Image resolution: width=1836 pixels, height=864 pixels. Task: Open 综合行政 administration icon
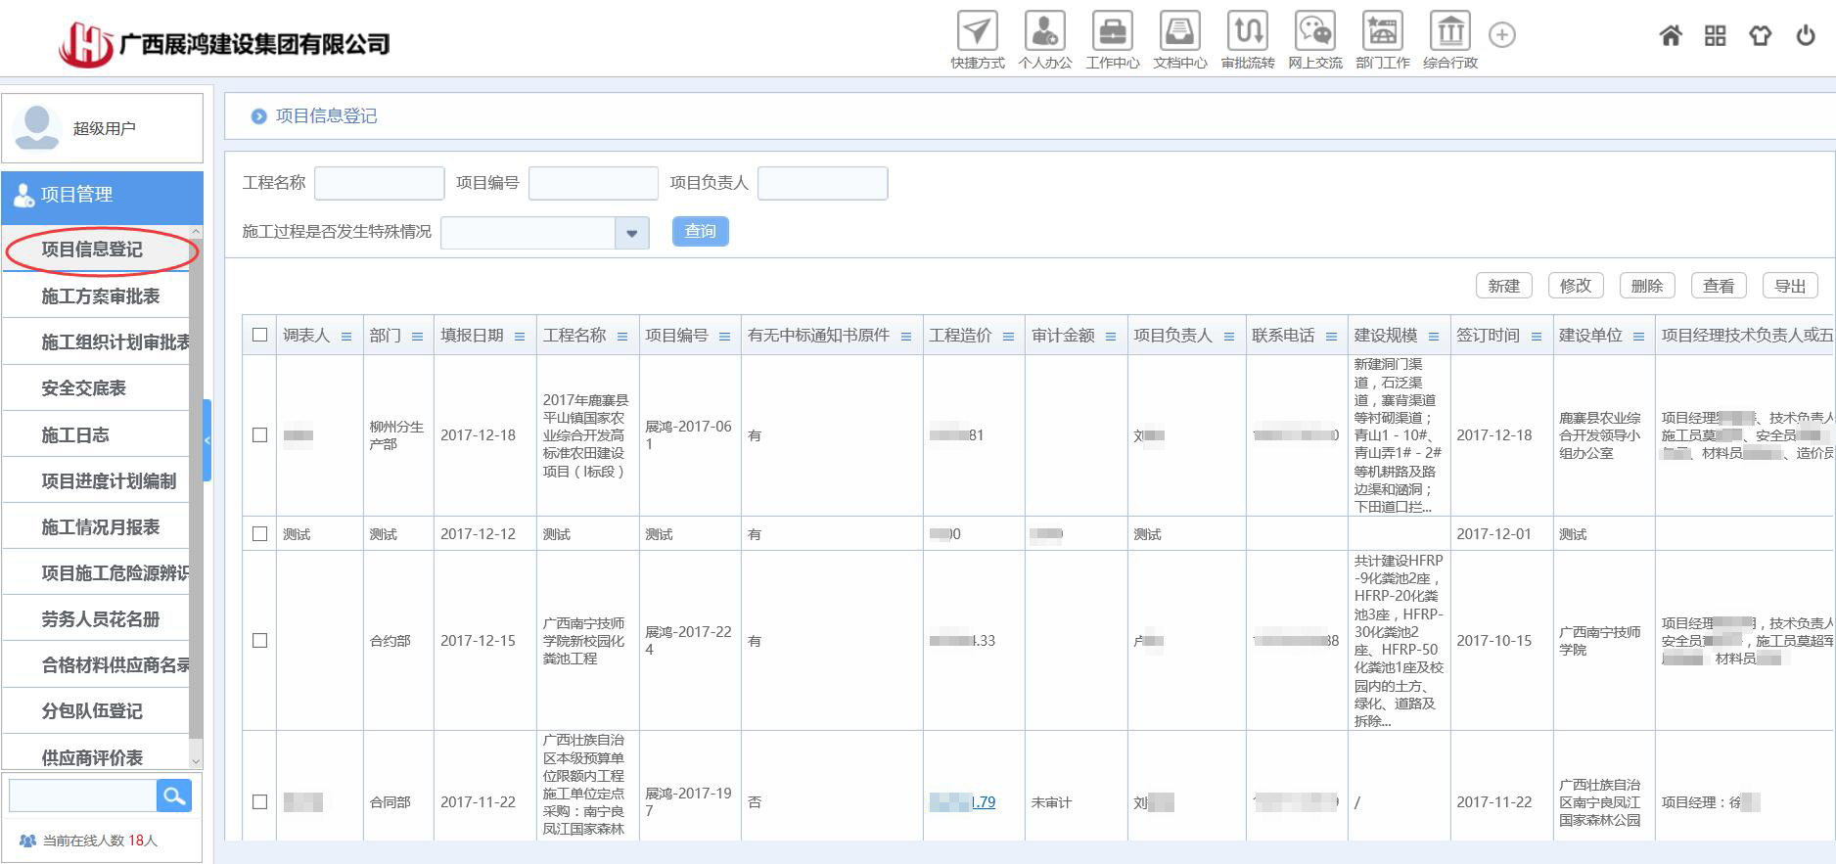(1449, 32)
